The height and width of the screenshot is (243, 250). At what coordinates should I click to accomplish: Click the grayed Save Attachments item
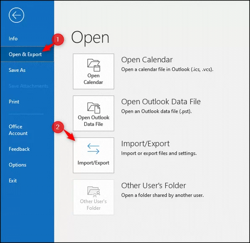(x=28, y=86)
